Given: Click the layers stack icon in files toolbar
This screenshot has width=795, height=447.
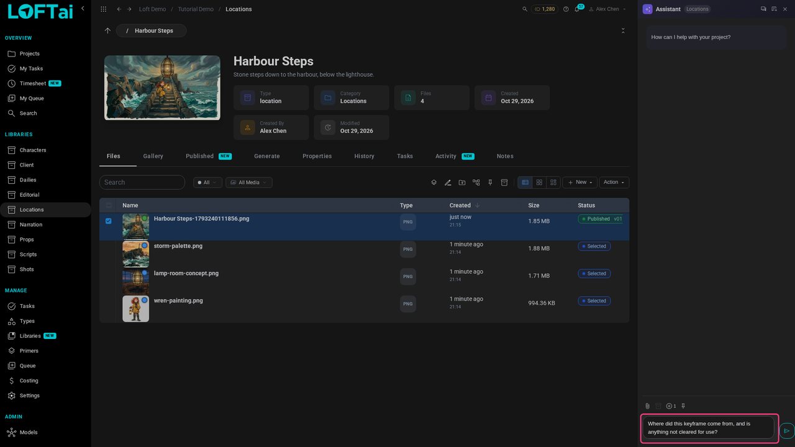Looking at the screenshot, I should tap(434, 183).
